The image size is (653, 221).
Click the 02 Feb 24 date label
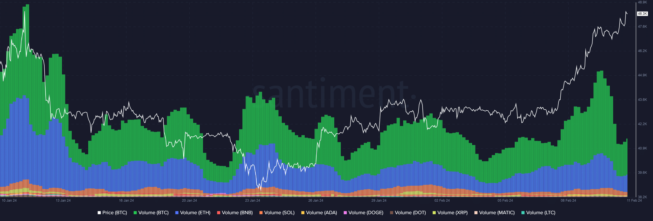point(442,200)
